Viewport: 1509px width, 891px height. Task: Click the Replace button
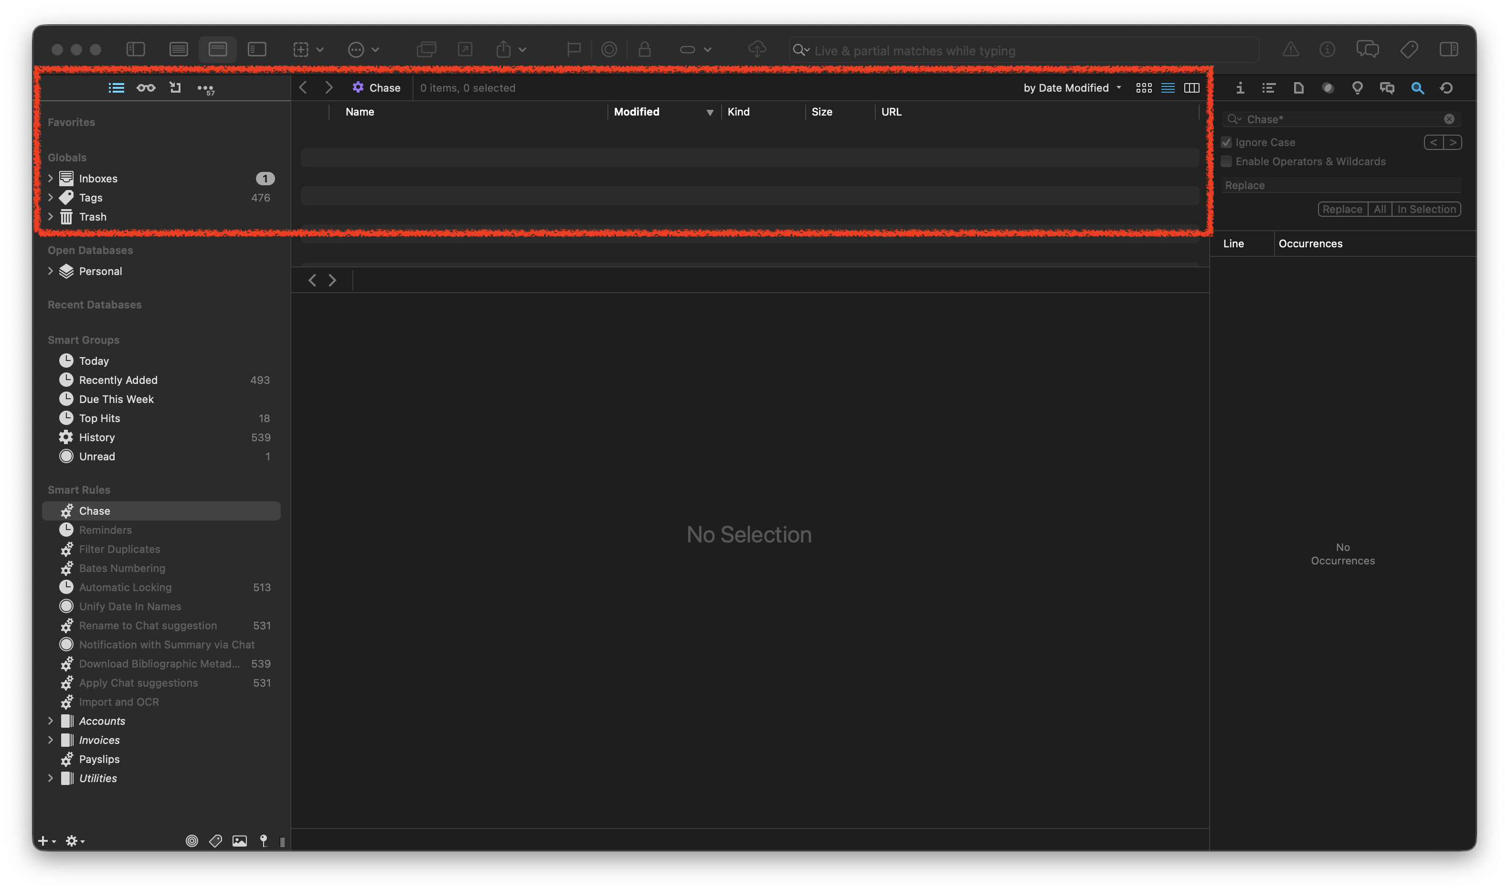pyautogui.click(x=1342, y=209)
